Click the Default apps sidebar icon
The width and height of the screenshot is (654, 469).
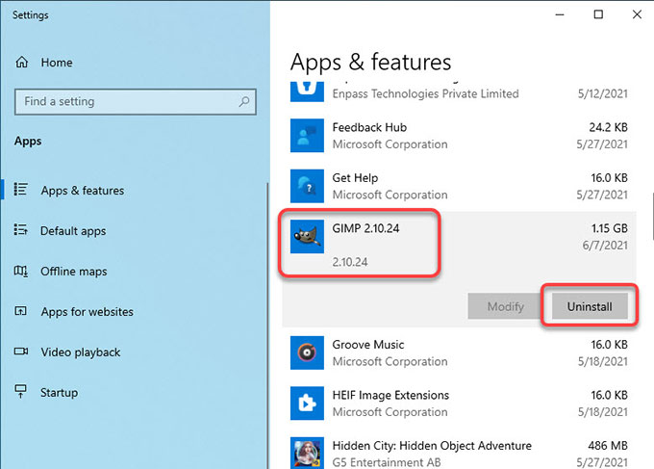(21, 230)
